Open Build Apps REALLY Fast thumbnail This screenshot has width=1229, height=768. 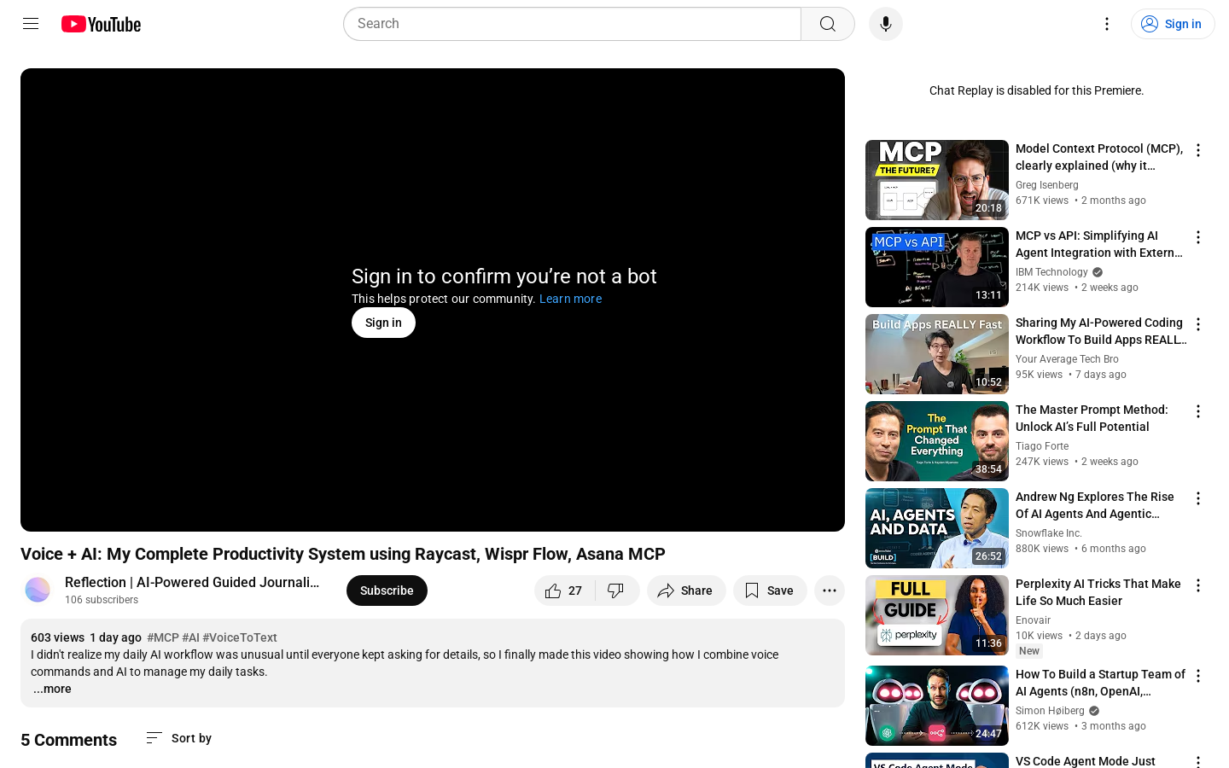pyautogui.click(x=937, y=354)
